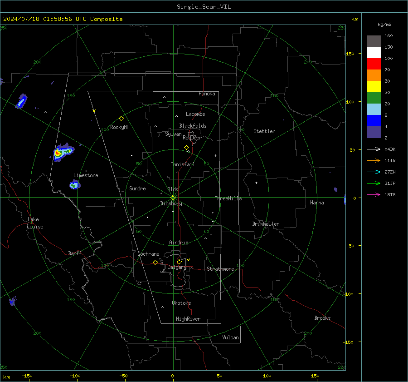The width and height of the screenshot is (408, 382).
Task: Click the 04DK legend label
Action: (390, 149)
